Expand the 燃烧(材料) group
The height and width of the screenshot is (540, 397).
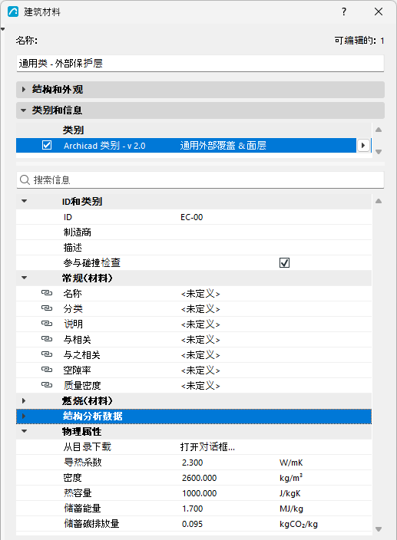click(24, 401)
